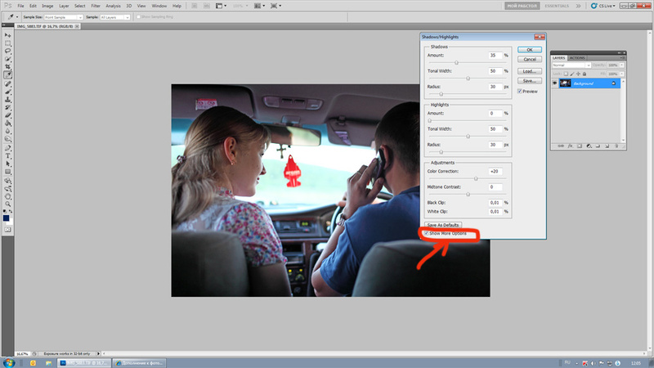Hide the Background layer with eye icon

555,83
